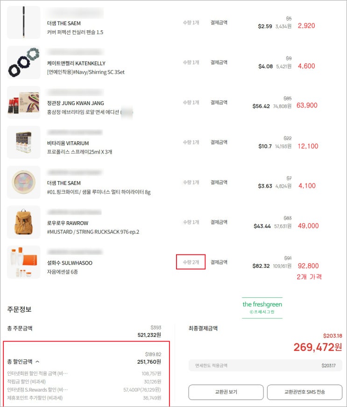Open 프로폴리스 스프레이25ml X 3개 link
Screen dimensions: 347x407
click(x=79, y=152)
